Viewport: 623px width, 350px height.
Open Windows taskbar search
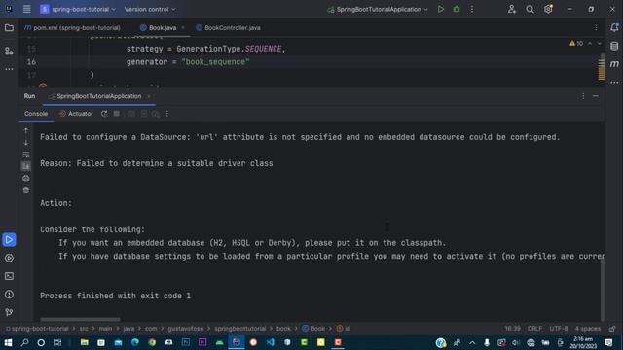pos(24,342)
